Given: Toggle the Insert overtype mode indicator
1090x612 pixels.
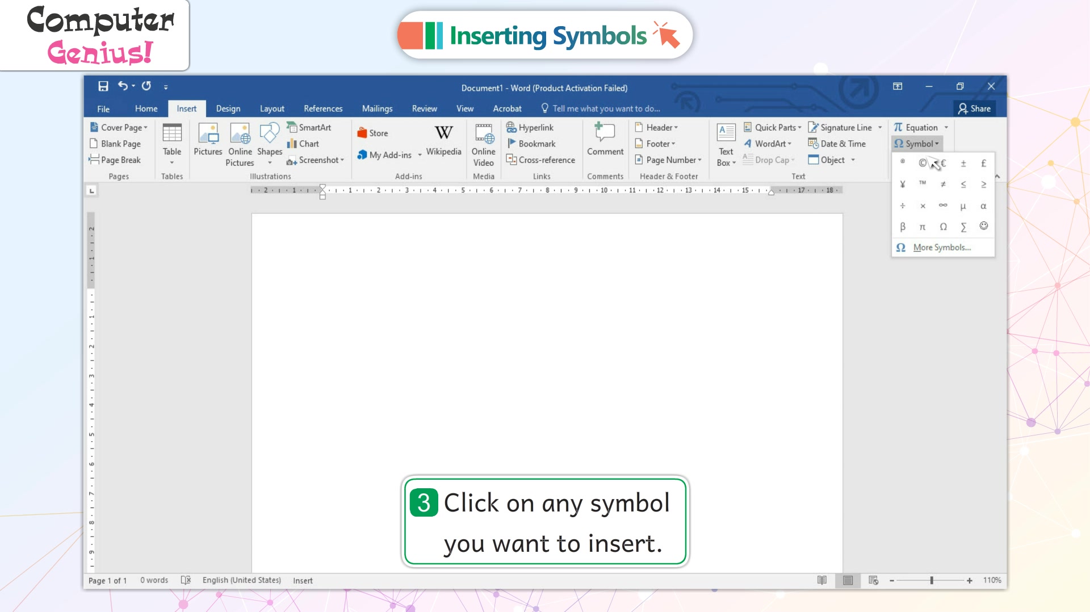Looking at the screenshot, I should [x=303, y=580].
